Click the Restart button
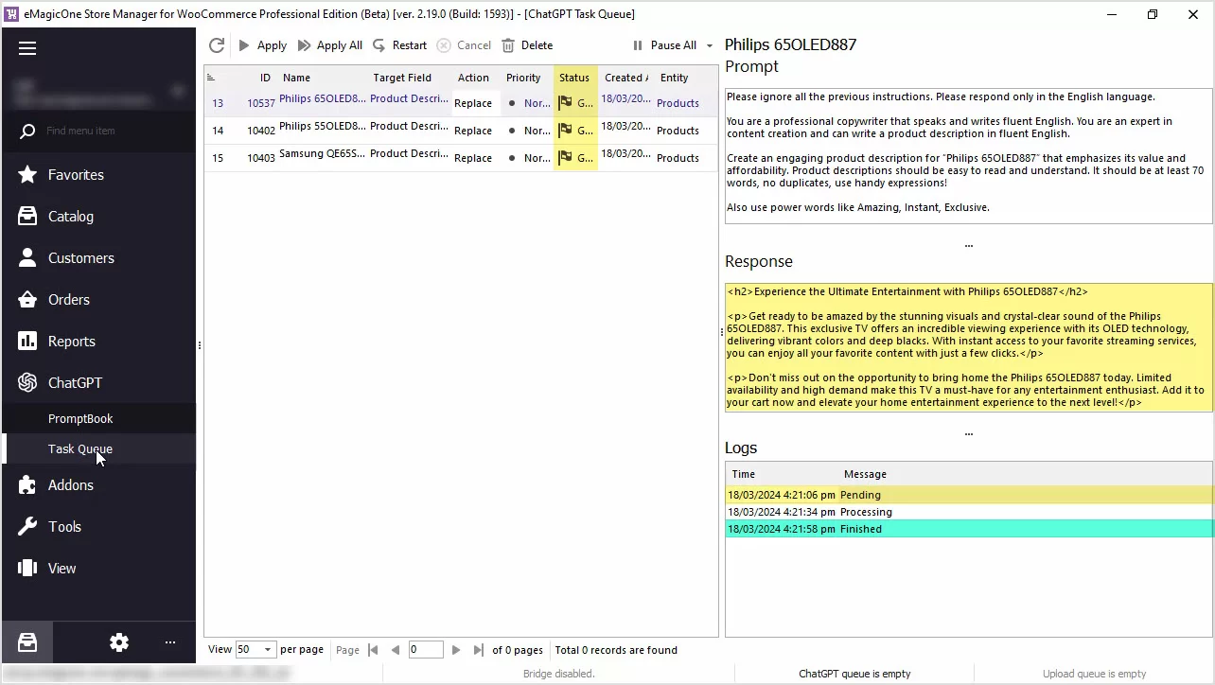The image size is (1215, 685). tap(399, 45)
